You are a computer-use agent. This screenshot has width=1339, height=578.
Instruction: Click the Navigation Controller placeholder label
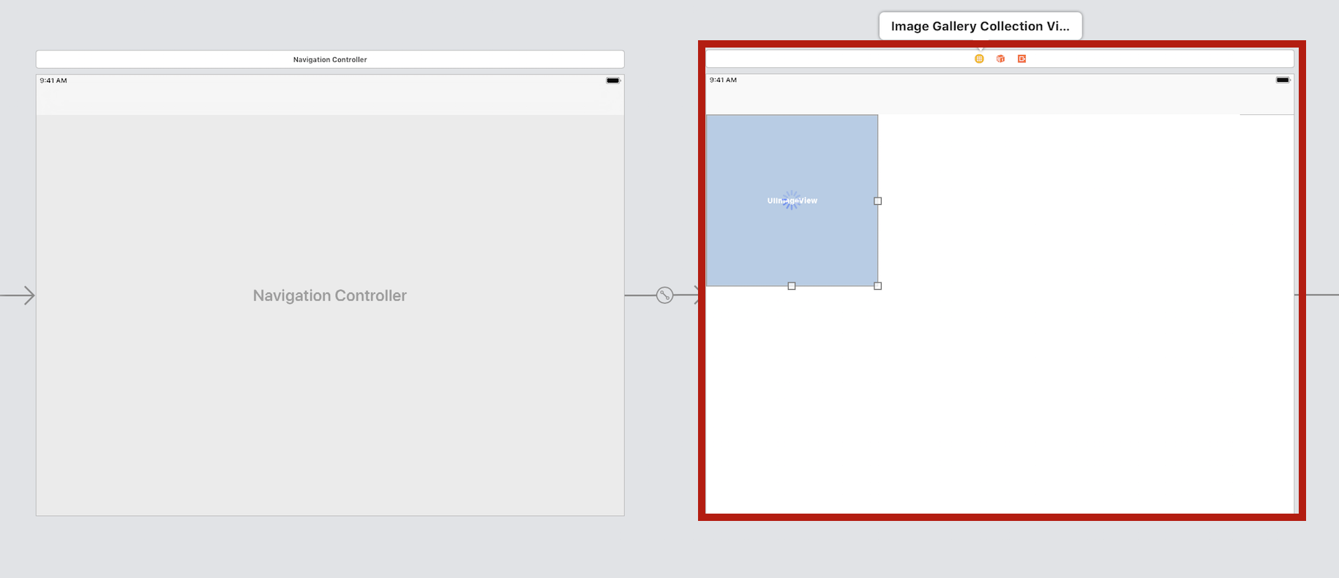click(x=330, y=296)
